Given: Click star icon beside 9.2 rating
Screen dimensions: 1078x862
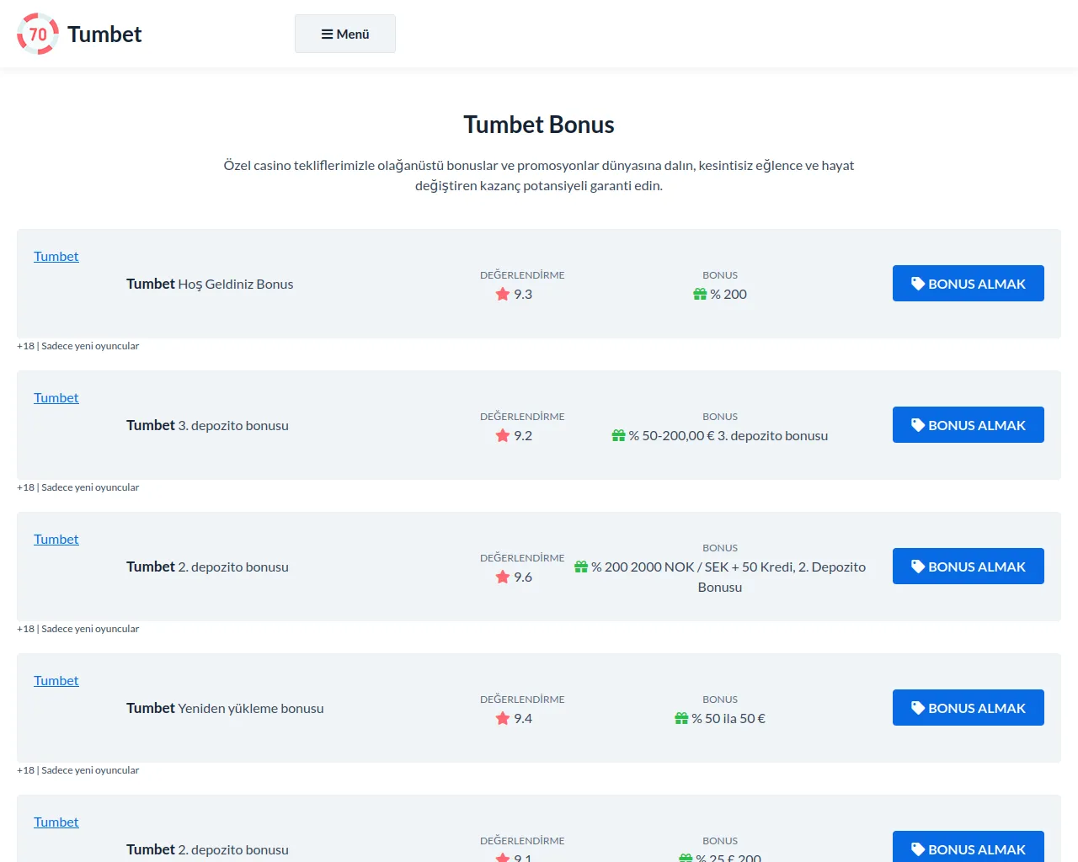Looking at the screenshot, I should [503, 435].
